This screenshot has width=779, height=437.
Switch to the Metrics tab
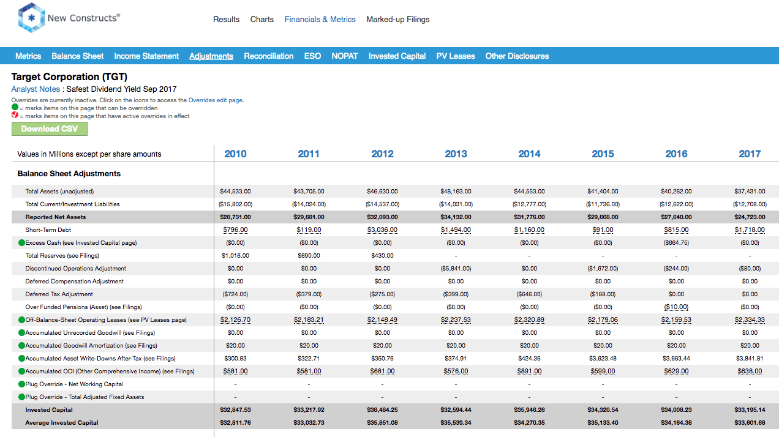[x=28, y=56]
